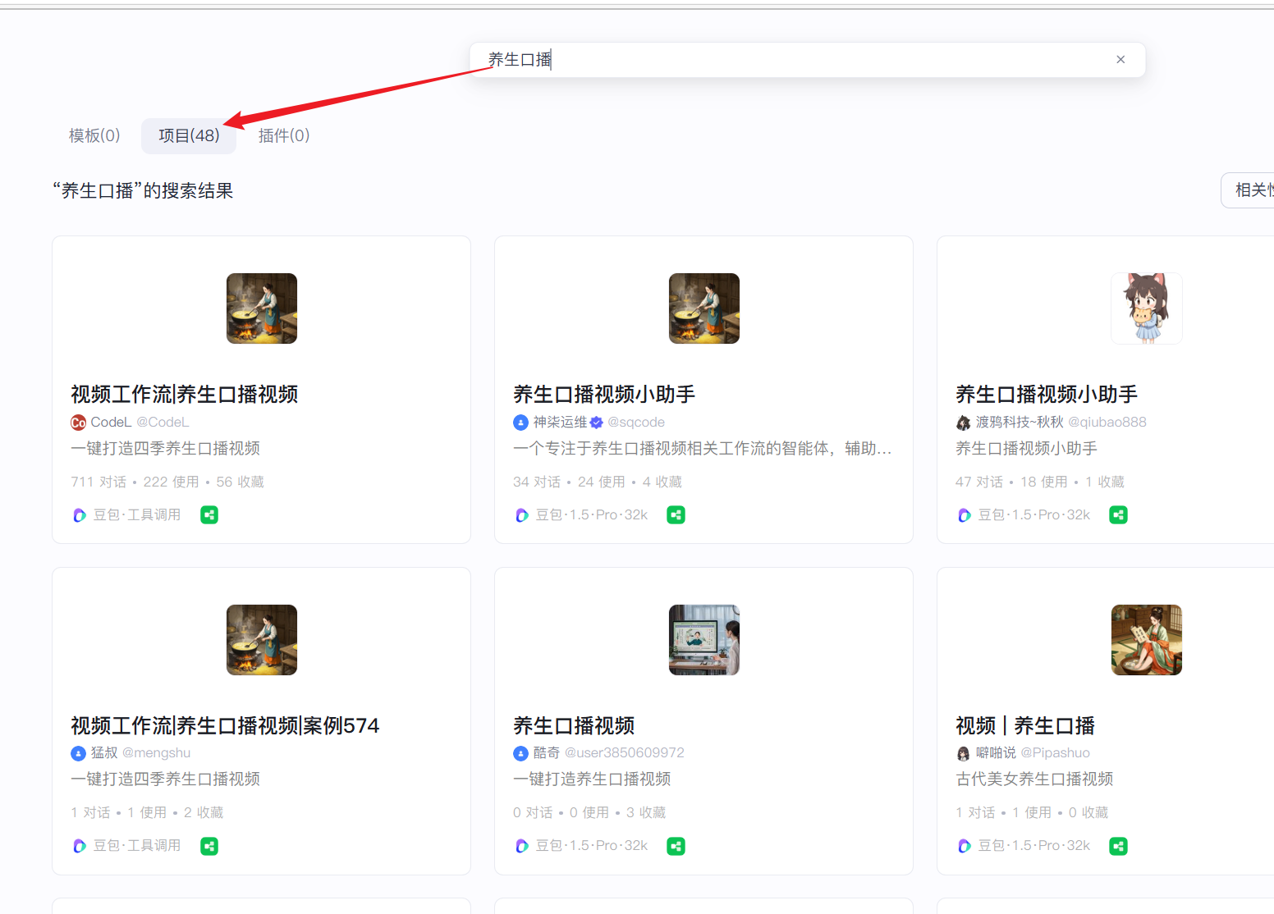The image size is (1274, 914).
Task: Open the 插件(0) tab
Action: tap(284, 135)
